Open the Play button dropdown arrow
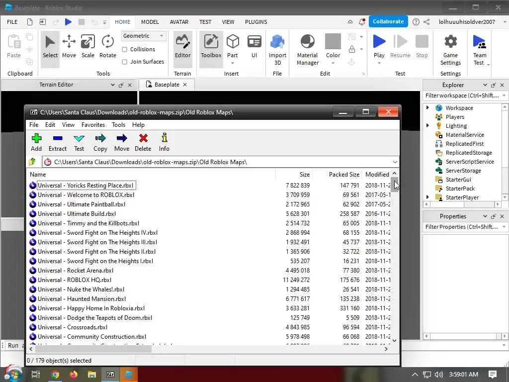The image size is (509, 382). point(379,63)
